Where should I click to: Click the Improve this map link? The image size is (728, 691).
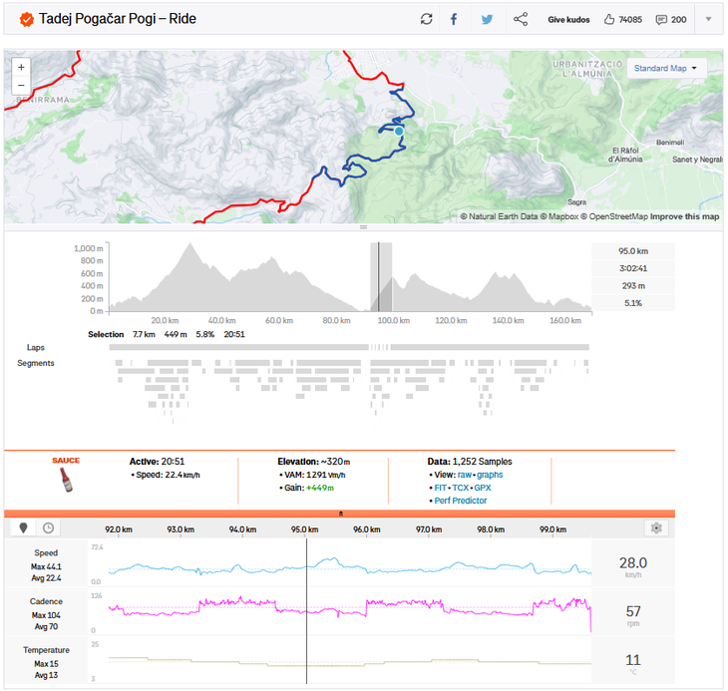684,216
